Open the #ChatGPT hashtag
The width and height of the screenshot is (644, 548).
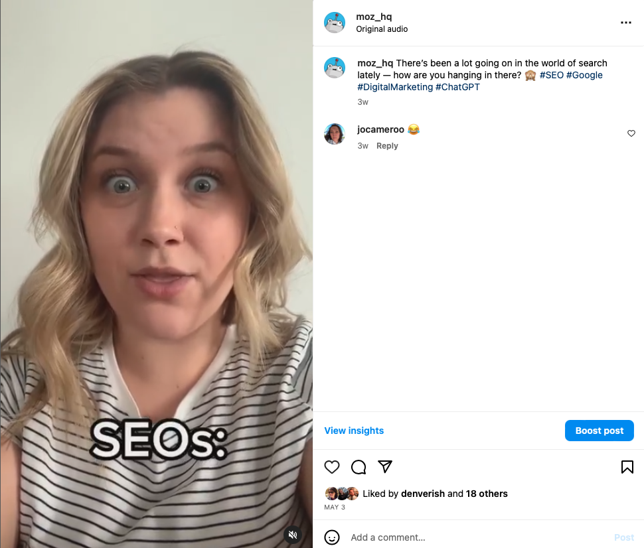point(457,87)
